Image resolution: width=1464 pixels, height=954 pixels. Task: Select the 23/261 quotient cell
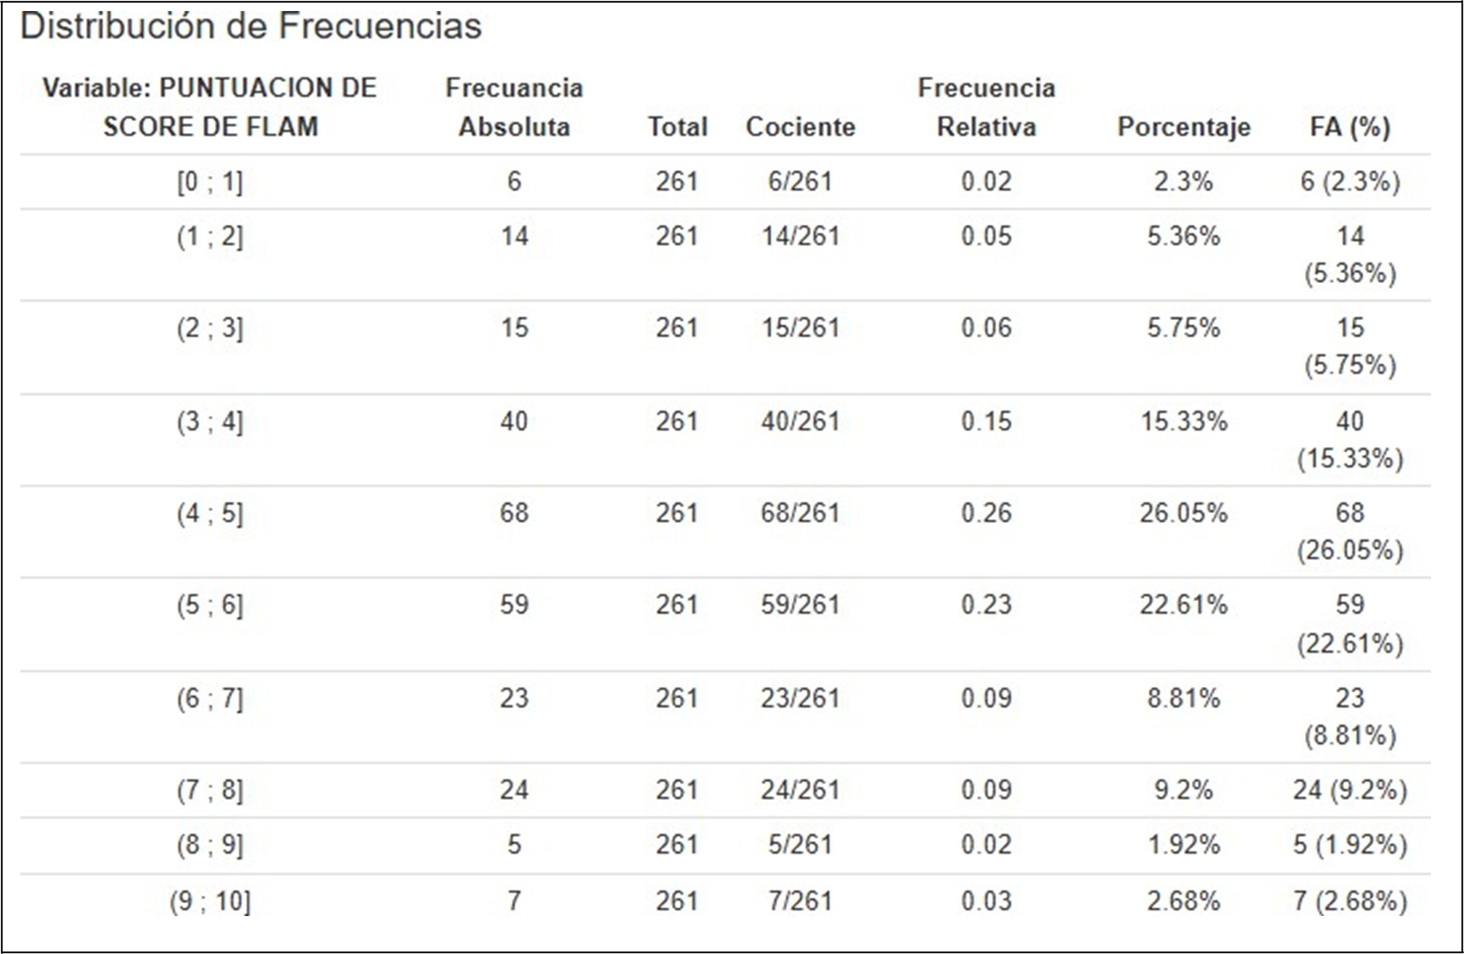coord(800,698)
